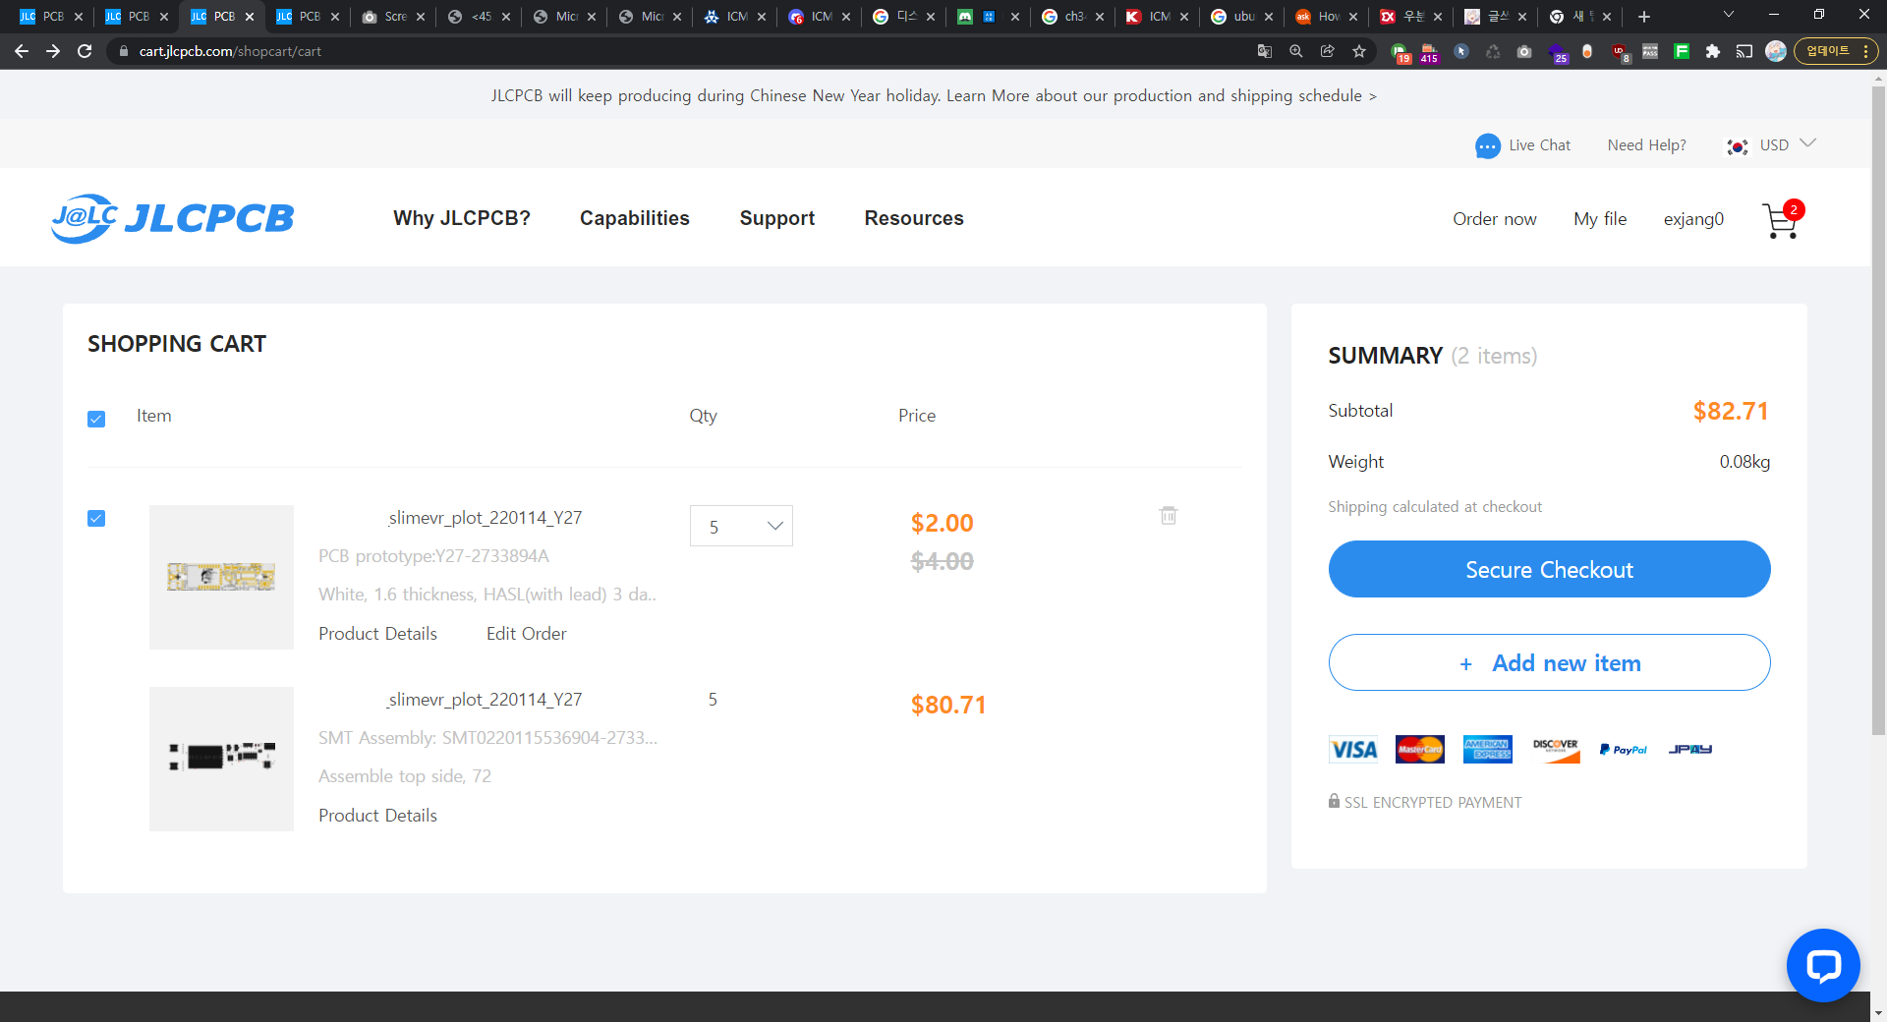
Task: Uncheck the slimevr_plot PCB prototype item checkbox
Action: [x=96, y=518]
